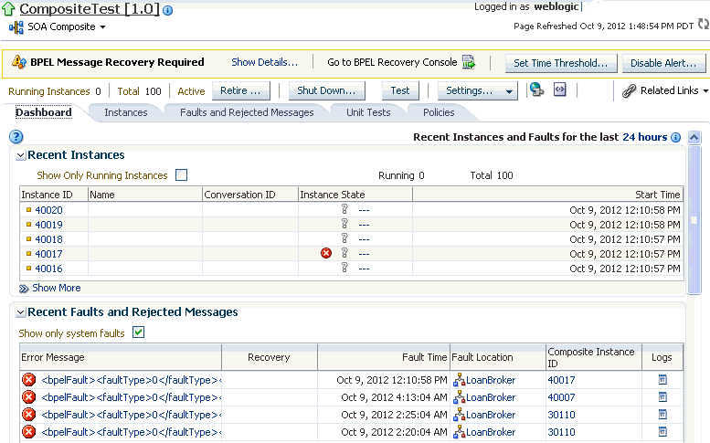Click Disable Alert button
The height and width of the screenshot is (443, 710).
click(x=663, y=63)
